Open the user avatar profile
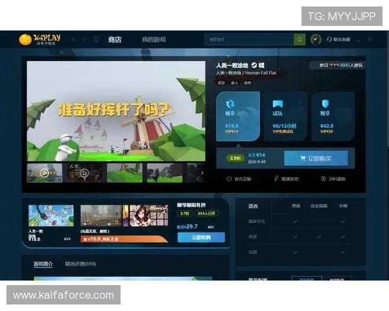389x311 pixels. 316,40
